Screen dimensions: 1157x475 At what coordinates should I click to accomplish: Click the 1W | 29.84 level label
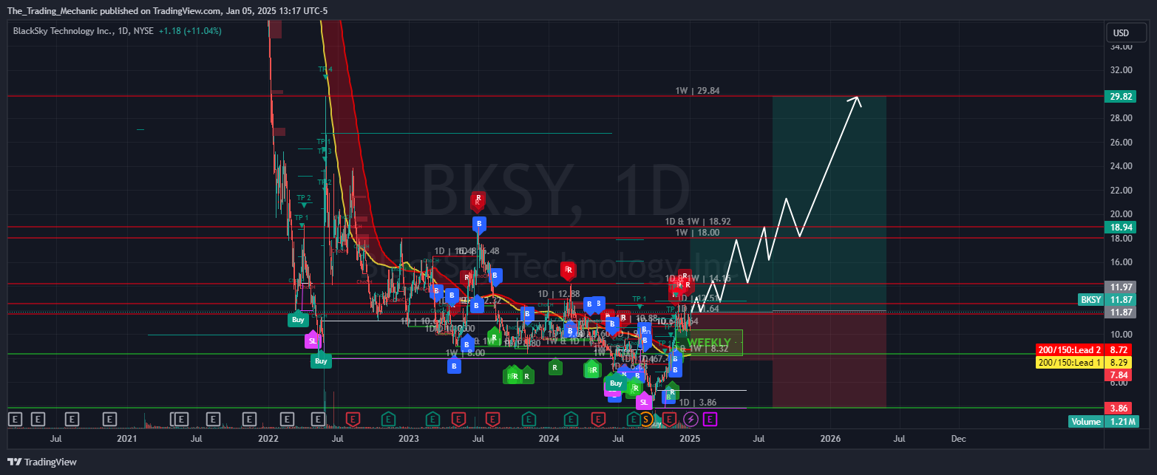[x=697, y=91]
